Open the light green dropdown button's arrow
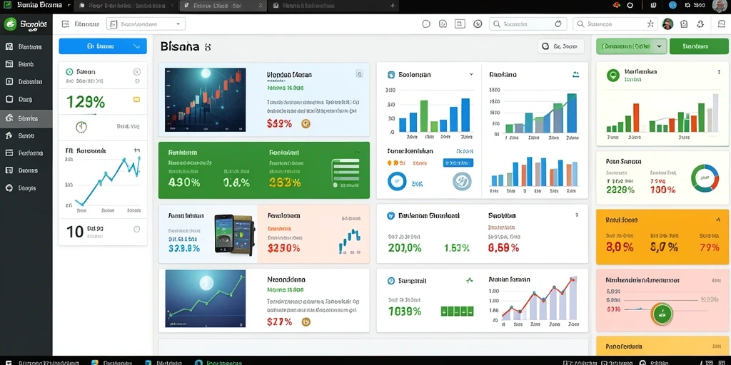This screenshot has width=731, height=365. pyautogui.click(x=659, y=46)
